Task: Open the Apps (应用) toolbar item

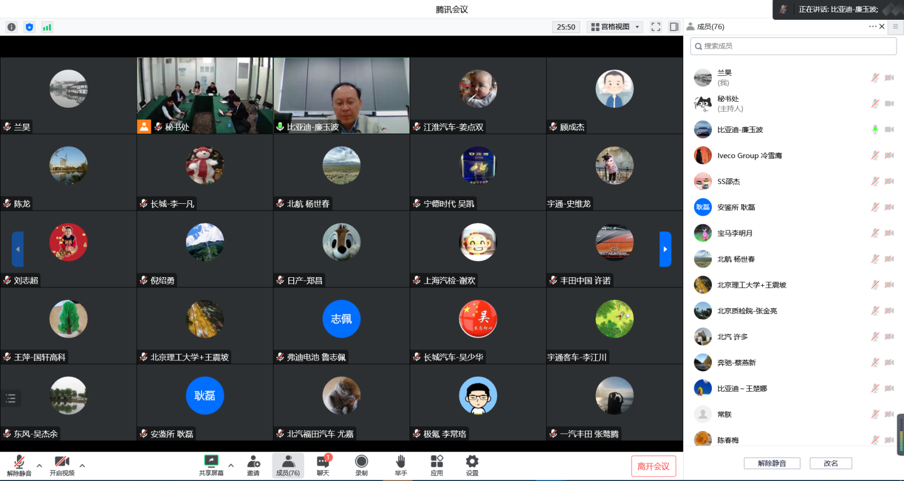Action: pyautogui.click(x=437, y=465)
